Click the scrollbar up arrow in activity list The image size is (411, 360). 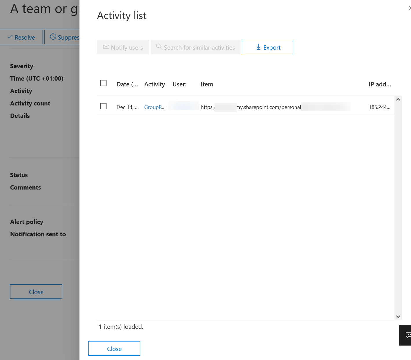[398, 99]
